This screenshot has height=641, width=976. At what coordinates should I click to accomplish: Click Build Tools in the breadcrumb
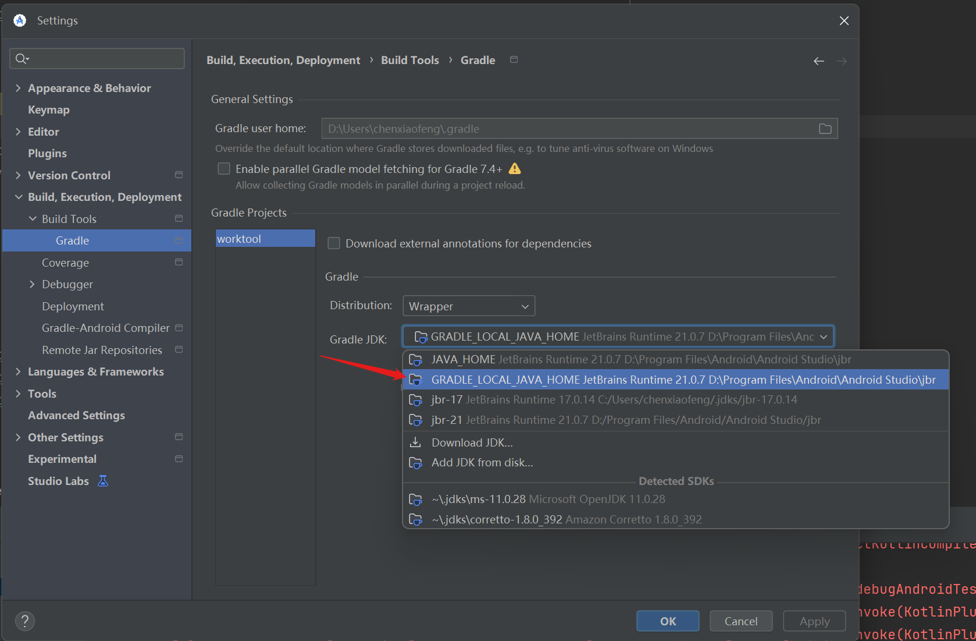(x=410, y=60)
